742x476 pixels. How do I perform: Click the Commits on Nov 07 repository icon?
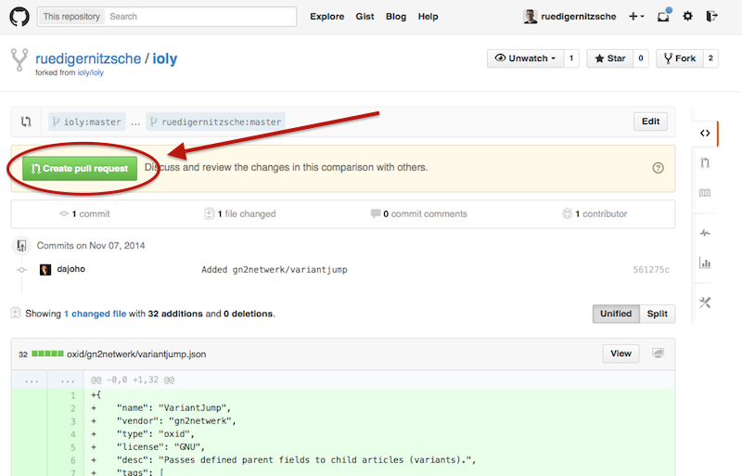pyautogui.click(x=21, y=245)
